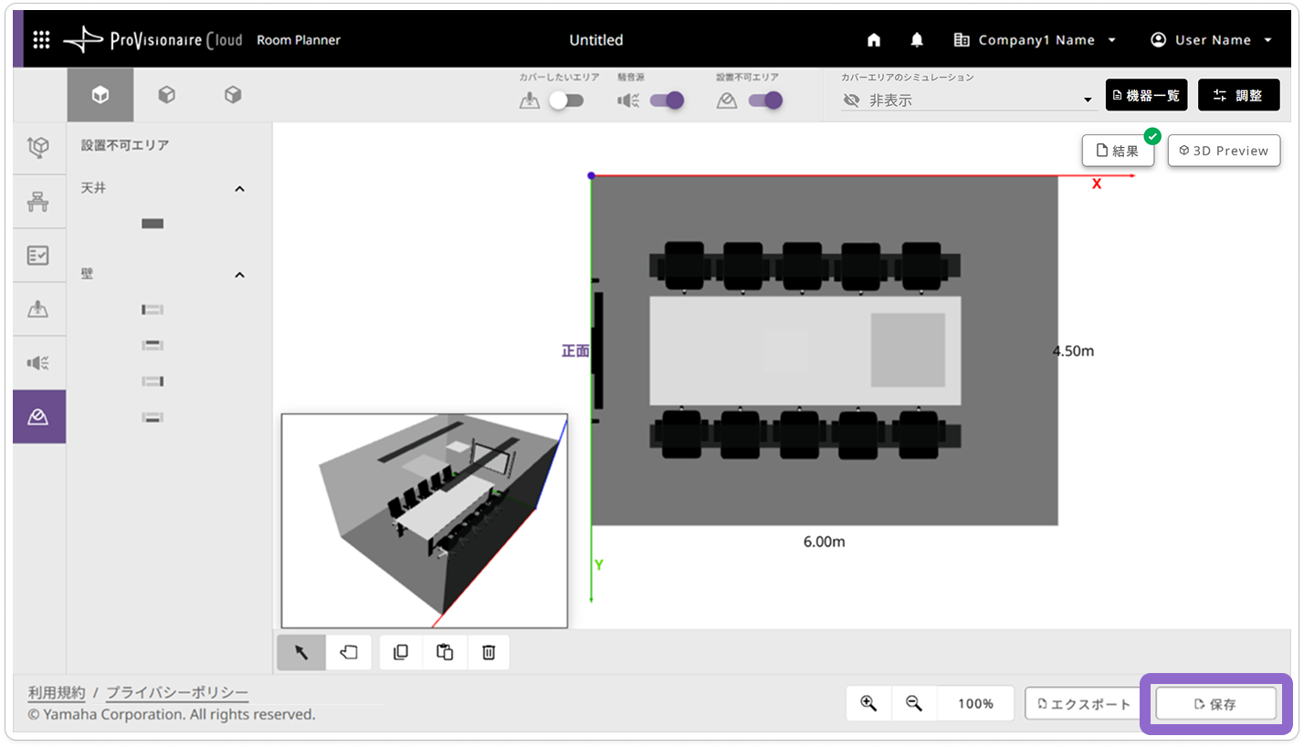1304x747 pixels.
Task: Click the noise source speaker toolbar icon
Action: click(628, 100)
